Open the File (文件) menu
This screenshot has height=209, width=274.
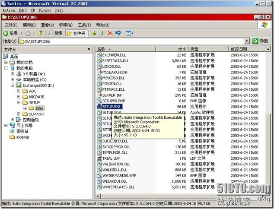tap(11, 25)
